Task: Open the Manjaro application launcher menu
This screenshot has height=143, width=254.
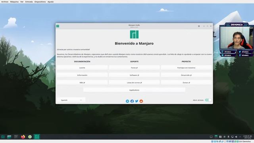Action: [x=3, y=137]
